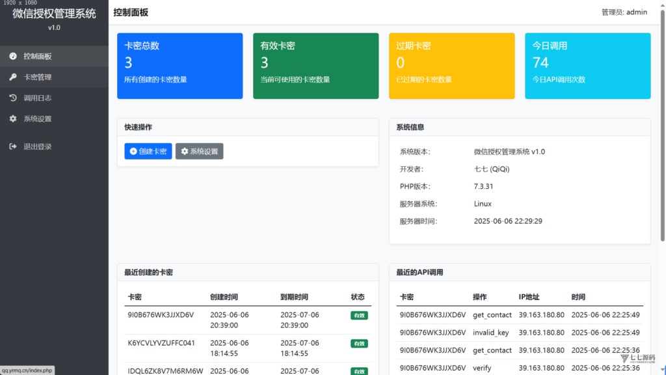Click the developer value 七七 (QiQi)
666x375 pixels.
pyautogui.click(x=492, y=169)
